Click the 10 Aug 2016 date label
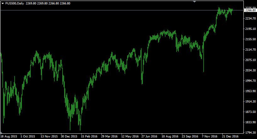 [x=170, y=136]
